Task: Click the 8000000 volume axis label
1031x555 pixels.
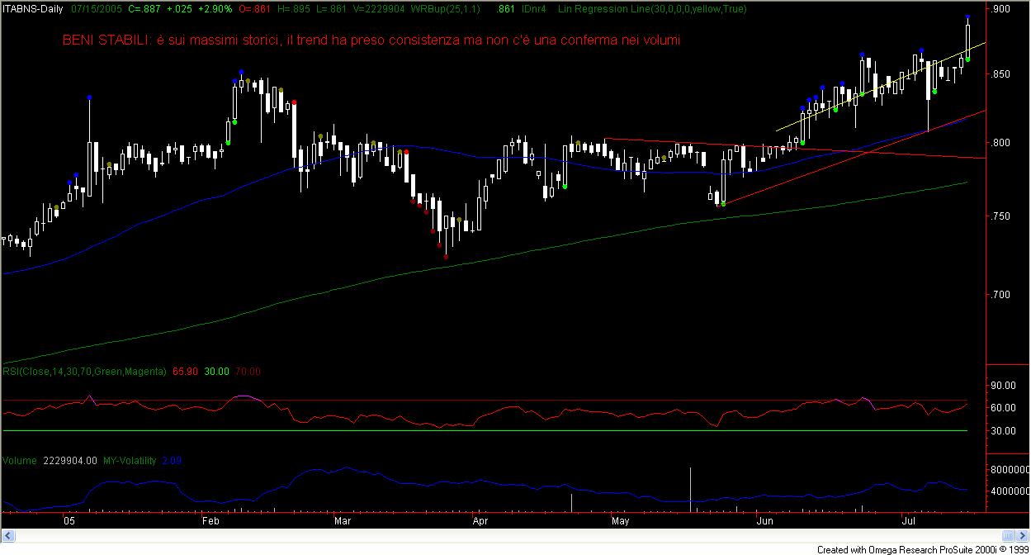Action: coord(1009,470)
